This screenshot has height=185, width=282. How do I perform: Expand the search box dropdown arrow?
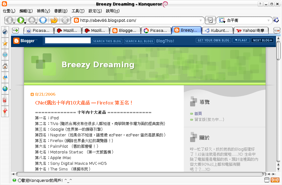[x=268, y=21]
